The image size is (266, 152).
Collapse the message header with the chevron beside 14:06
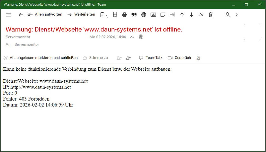pos(132,37)
